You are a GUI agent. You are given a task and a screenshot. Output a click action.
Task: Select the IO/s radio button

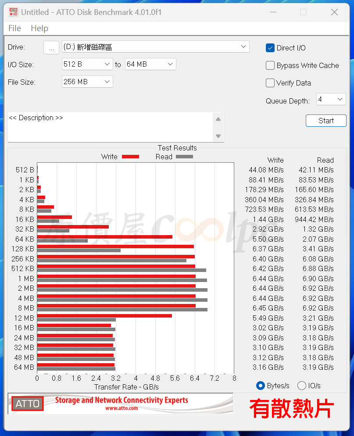(x=302, y=386)
